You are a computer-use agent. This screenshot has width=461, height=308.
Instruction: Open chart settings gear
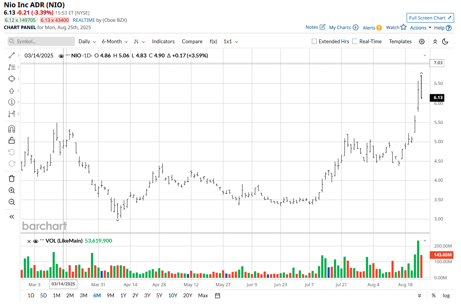click(x=422, y=41)
